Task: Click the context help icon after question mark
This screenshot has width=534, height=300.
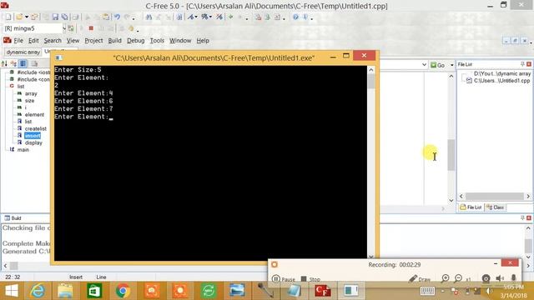Action: click(305, 17)
